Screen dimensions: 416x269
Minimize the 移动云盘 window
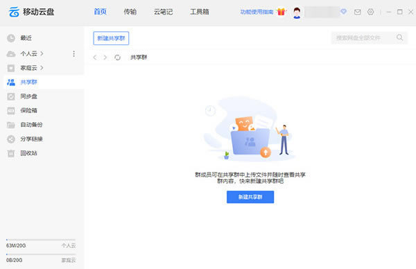[389, 12]
